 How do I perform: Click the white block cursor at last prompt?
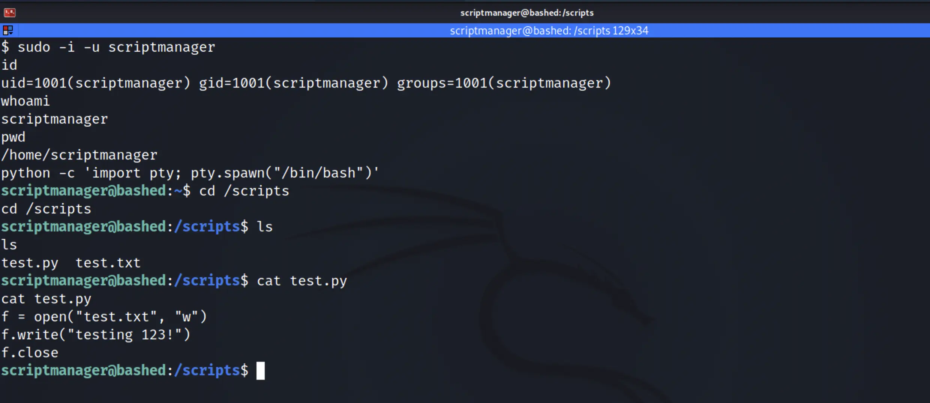click(261, 371)
